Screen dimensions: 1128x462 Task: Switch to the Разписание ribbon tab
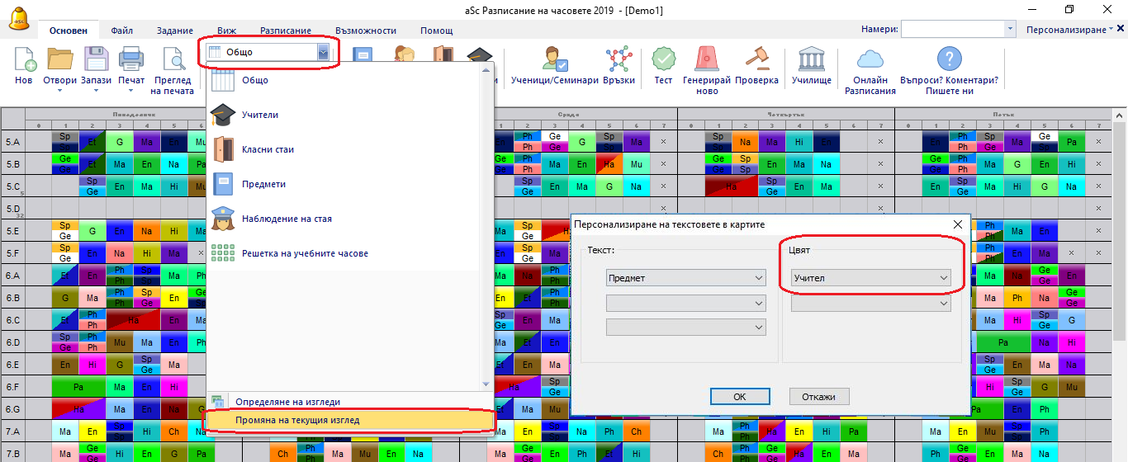(286, 31)
